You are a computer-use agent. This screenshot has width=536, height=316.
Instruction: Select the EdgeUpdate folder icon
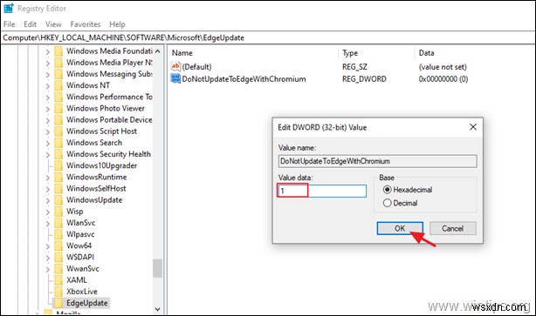pos(58,303)
